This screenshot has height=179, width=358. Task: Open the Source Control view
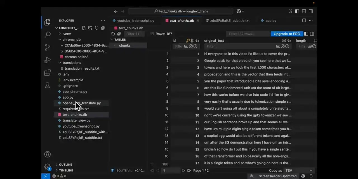point(48,47)
